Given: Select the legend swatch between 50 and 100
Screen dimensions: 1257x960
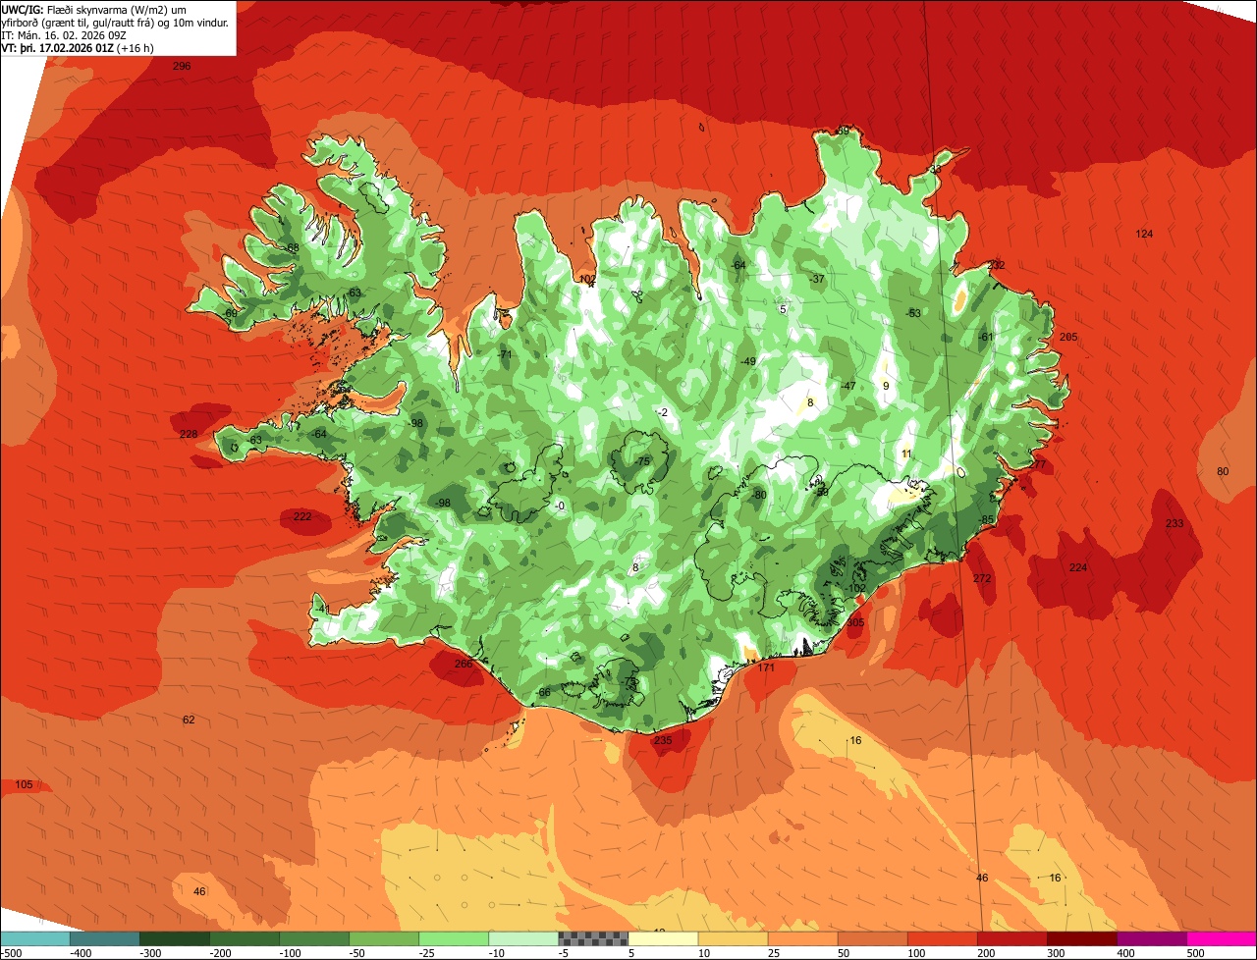Looking at the screenshot, I should point(872,938).
